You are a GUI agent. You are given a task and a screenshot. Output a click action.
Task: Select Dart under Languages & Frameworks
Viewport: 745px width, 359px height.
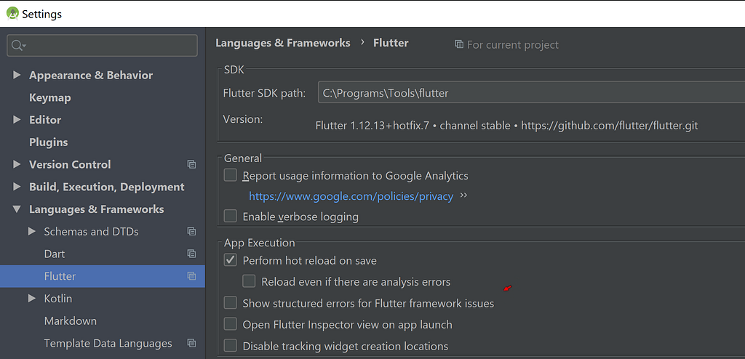[x=54, y=254]
